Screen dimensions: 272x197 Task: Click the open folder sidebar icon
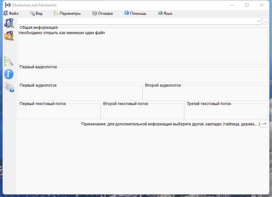click(9, 36)
